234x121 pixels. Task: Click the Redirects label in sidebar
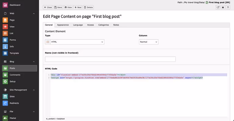tap(14, 103)
